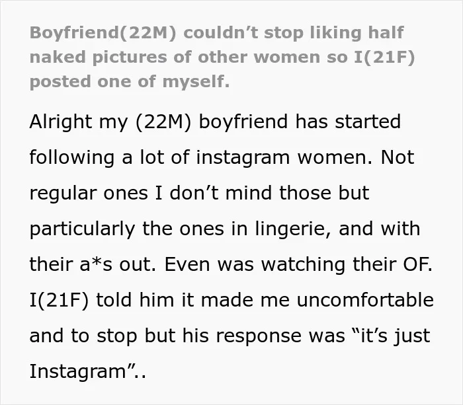Click the line mentioning 'watching their OF.'
The image size is (463, 405).
[231, 264]
